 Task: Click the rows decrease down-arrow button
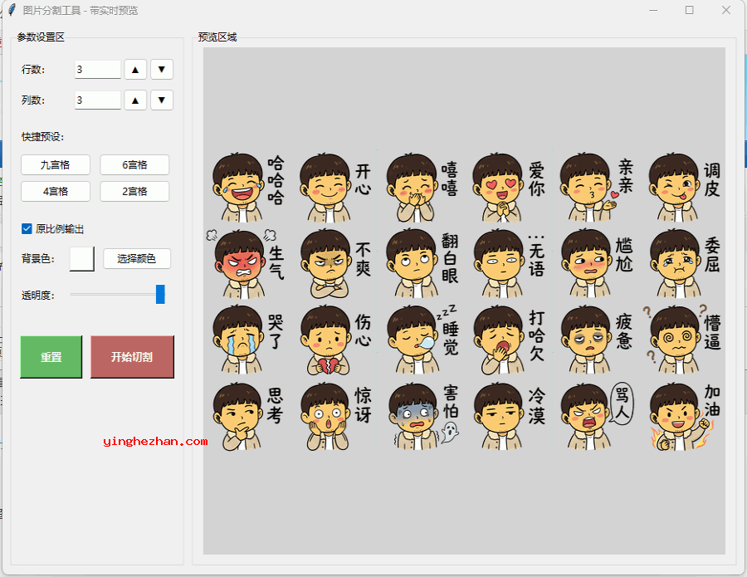[162, 70]
